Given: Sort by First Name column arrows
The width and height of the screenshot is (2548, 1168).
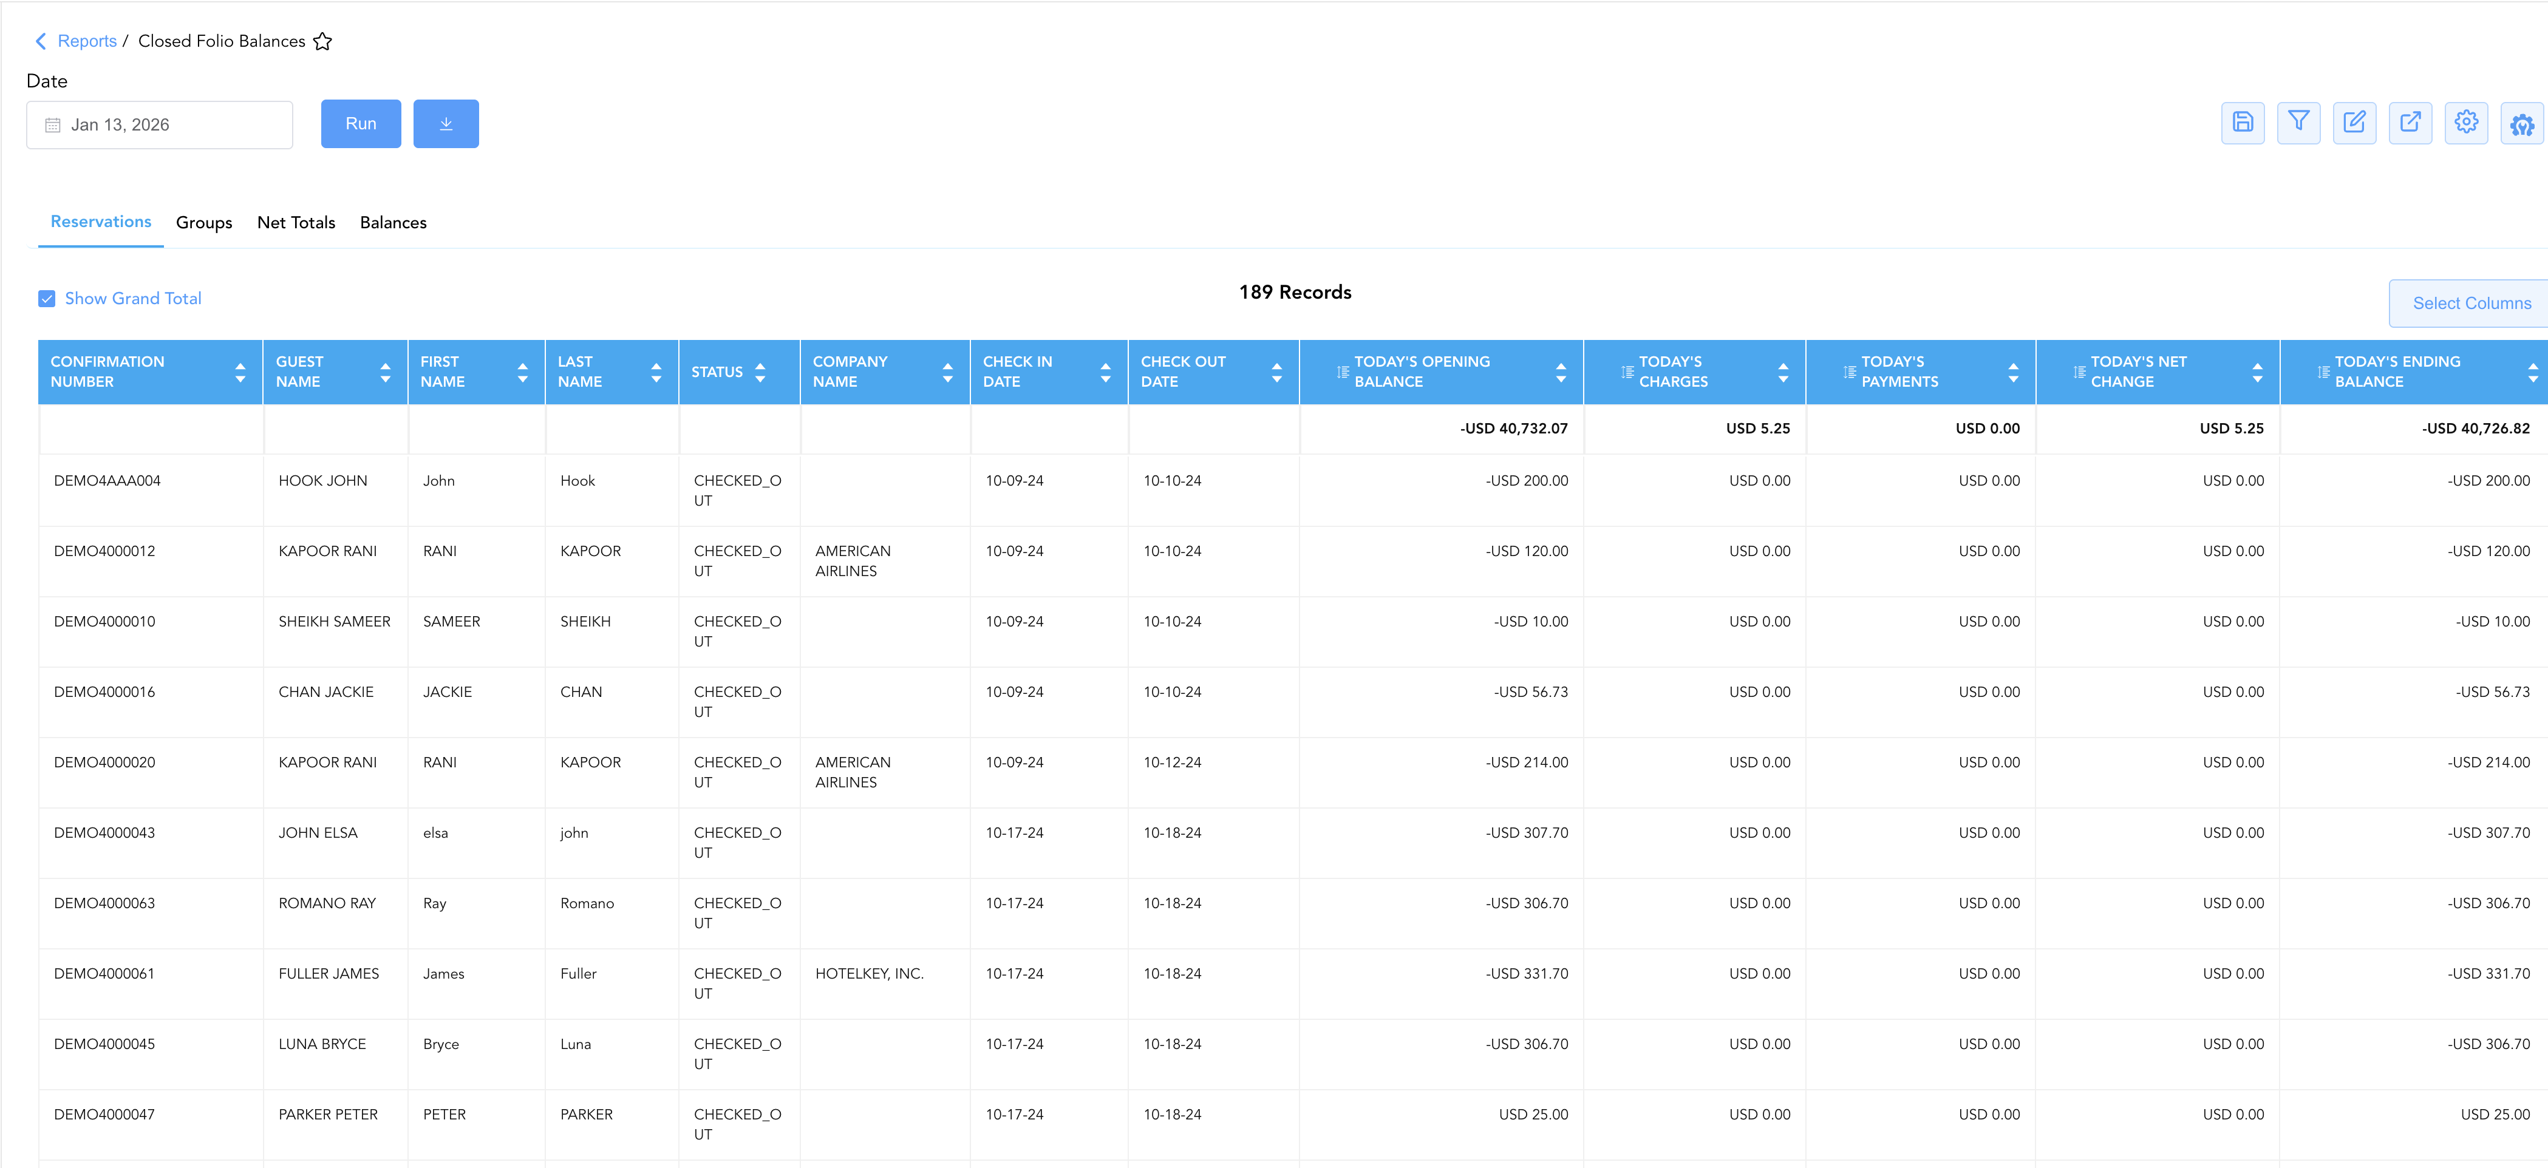Looking at the screenshot, I should pos(523,373).
